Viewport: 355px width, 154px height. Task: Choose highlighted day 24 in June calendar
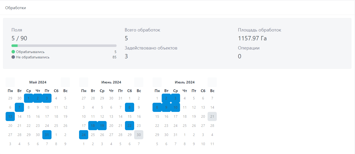[84, 135]
